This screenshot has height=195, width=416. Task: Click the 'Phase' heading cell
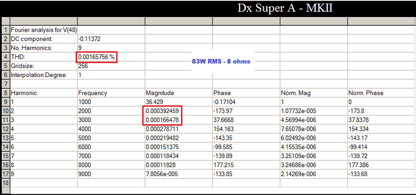point(246,93)
